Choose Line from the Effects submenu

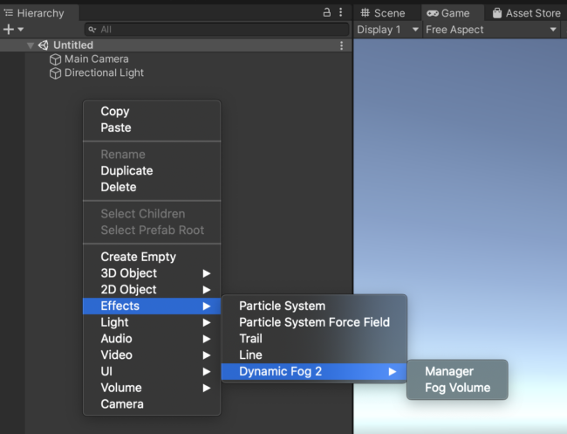click(x=314, y=355)
